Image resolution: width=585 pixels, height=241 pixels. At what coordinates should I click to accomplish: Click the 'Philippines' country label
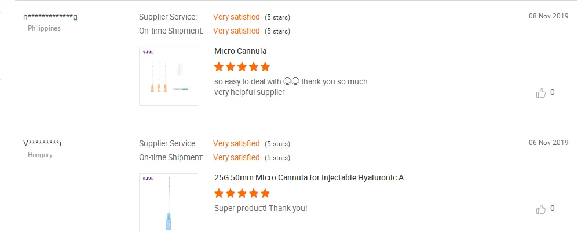coord(44,28)
